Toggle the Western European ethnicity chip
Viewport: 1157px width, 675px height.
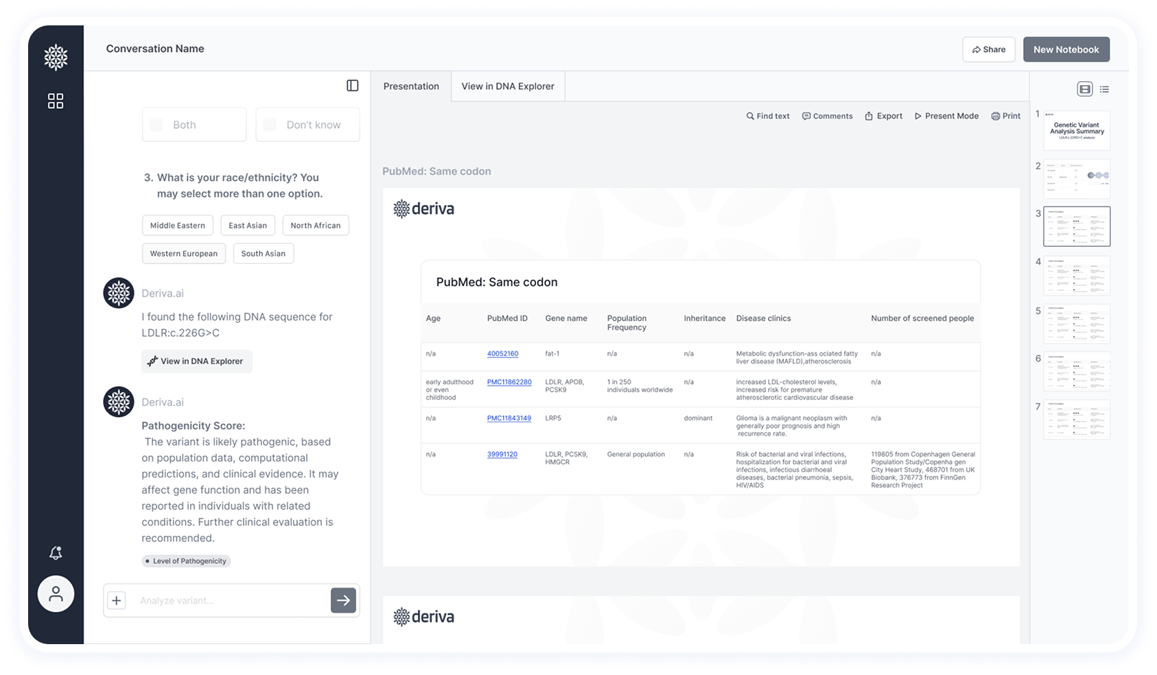pyautogui.click(x=183, y=254)
